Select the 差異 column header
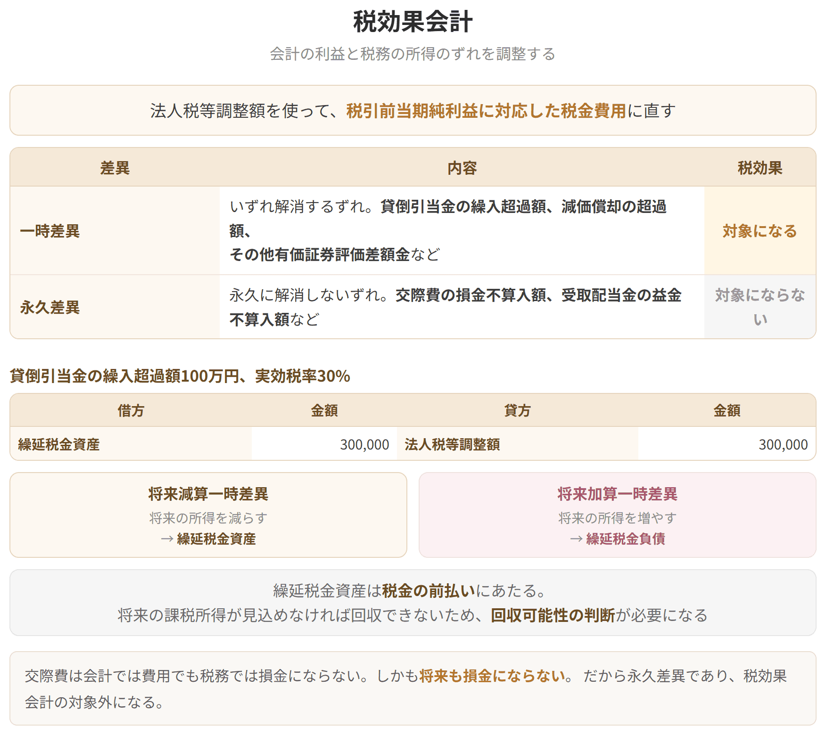 (x=115, y=168)
